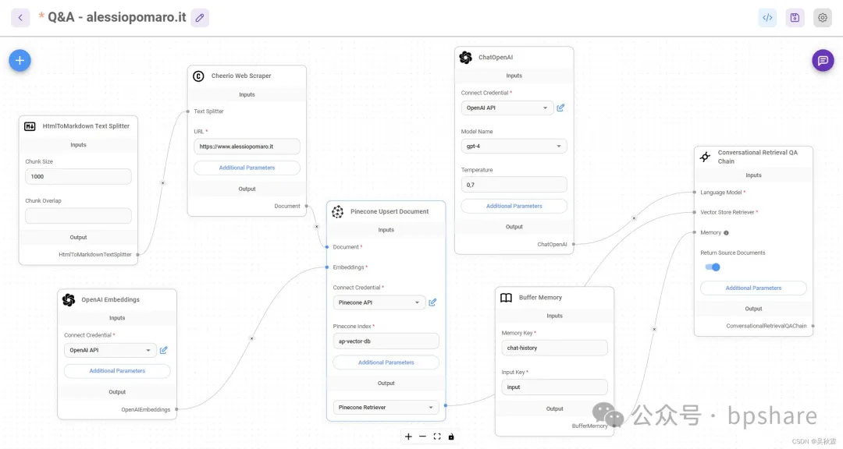Screen dimensions: 843x449
Task: Open the API code embed icon
Action: click(x=767, y=17)
